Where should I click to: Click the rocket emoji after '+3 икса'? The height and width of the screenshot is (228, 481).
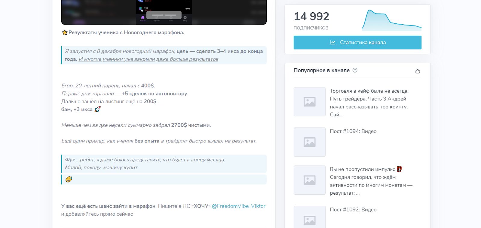coord(97,109)
